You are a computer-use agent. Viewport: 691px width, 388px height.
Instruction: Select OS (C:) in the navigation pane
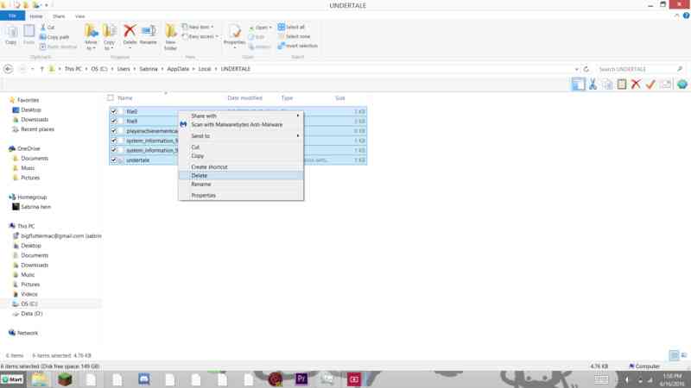click(29, 304)
